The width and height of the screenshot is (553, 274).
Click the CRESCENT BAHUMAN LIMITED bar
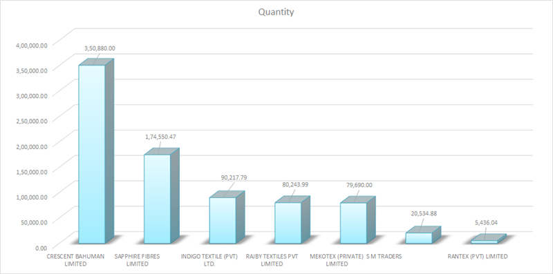[96, 151]
